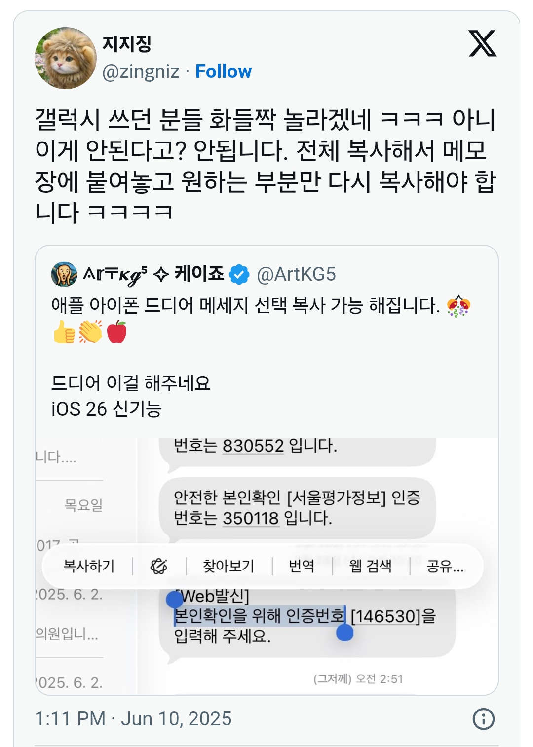Choose 웹 검색 from the popup menu

pos(370,566)
